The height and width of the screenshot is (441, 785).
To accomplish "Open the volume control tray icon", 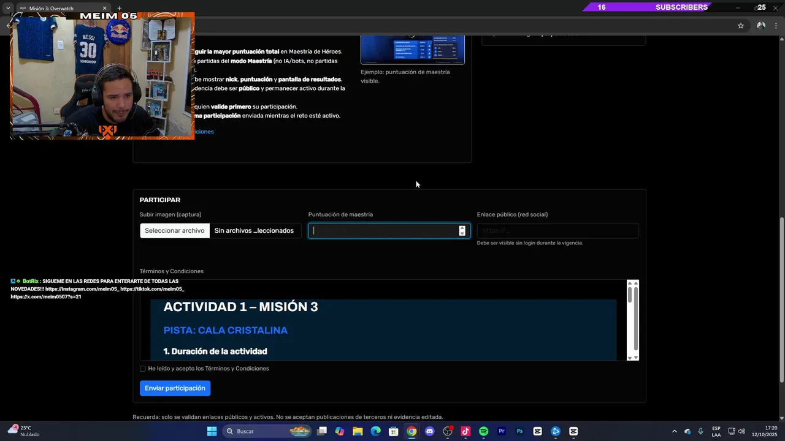I will (x=741, y=431).
